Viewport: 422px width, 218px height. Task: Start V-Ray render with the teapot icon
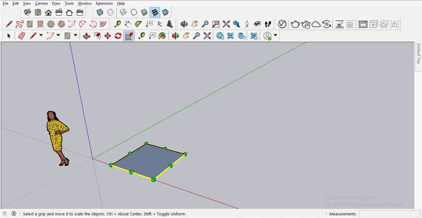[x=295, y=24]
